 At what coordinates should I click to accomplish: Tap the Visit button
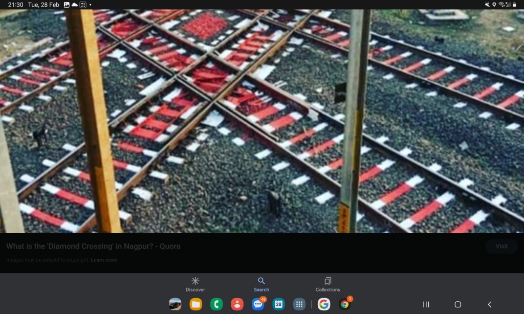(x=501, y=246)
